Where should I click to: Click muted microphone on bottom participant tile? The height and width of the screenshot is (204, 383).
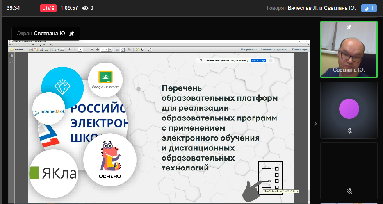point(349,191)
